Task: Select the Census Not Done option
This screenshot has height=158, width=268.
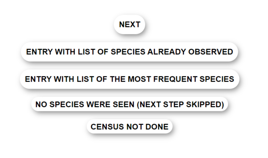Action: tap(129, 127)
